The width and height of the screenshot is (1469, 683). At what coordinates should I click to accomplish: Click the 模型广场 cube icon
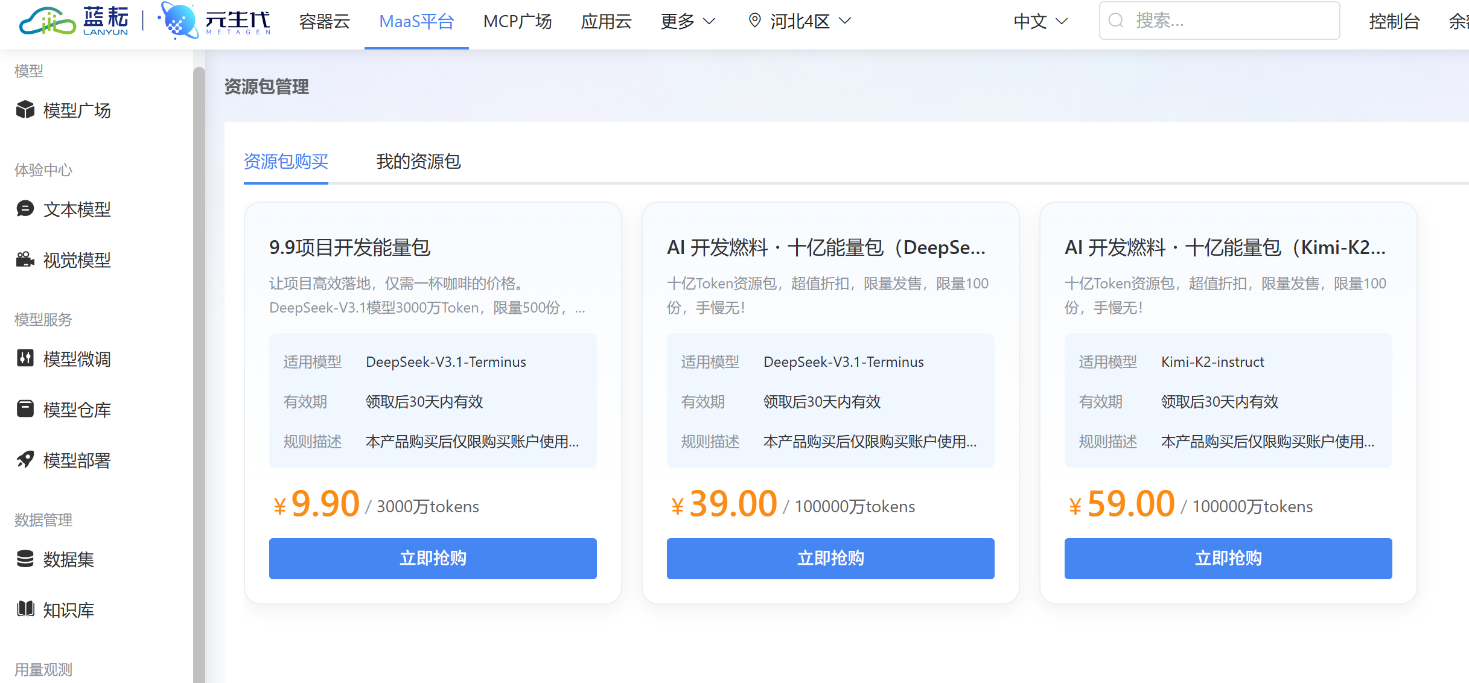25,110
